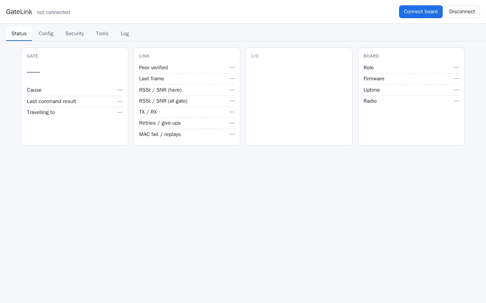Click the I/O card heading
The width and height of the screenshot is (486, 303).
255,56
